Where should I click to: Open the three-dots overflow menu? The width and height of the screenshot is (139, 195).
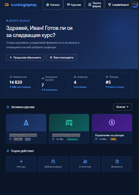(x=134, y=4)
